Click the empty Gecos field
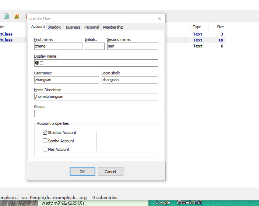 (x=96, y=113)
